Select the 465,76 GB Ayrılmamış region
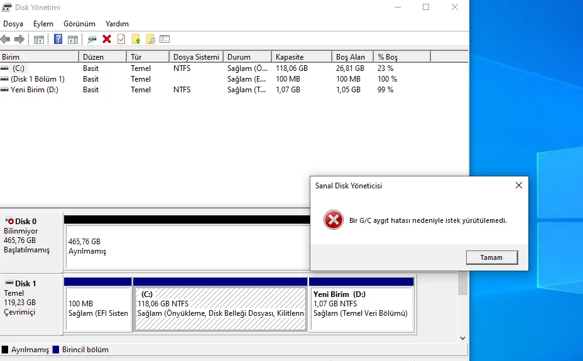The image size is (583, 361). (188, 246)
